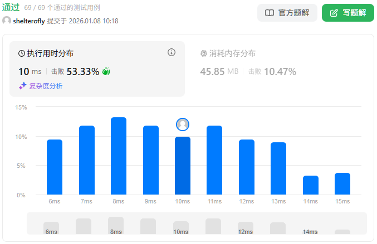Image resolution: width=377 pixels, height=244 pixels.
Task: Click the clock icon beside 执行用时分布
Action: click(x=22, y=53)
